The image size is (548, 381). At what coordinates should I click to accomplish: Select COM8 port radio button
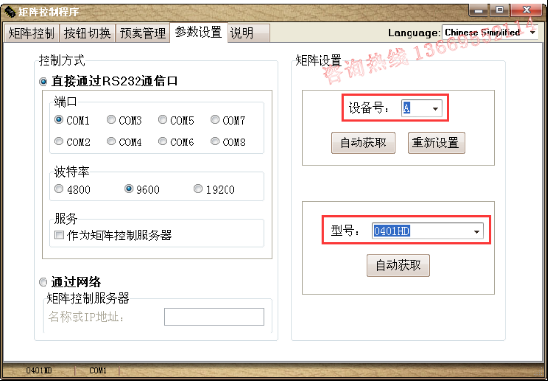point(215,142)
